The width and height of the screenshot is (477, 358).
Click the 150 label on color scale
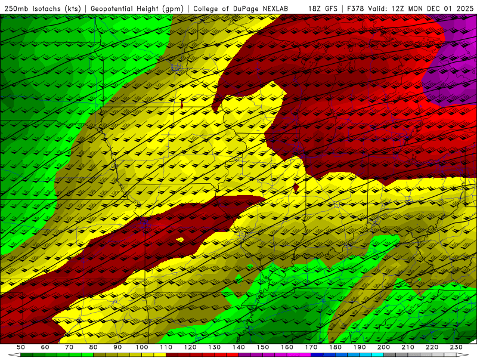[262, 347]
